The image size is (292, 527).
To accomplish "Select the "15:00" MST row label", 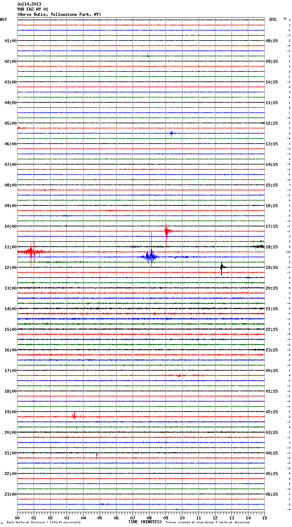I will [10, 329].
